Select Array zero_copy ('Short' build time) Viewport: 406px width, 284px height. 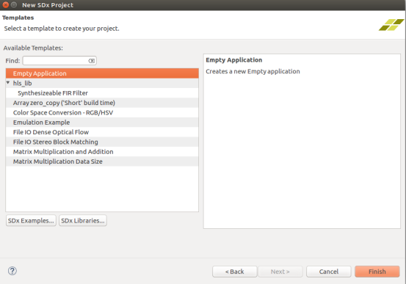tap(102, 103)
